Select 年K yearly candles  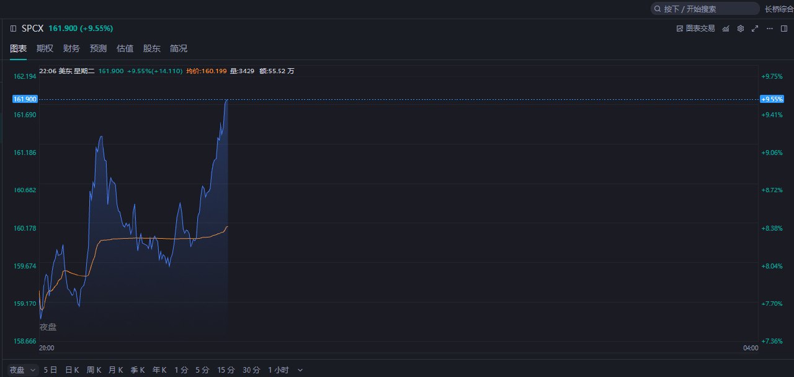pos(159,370)
